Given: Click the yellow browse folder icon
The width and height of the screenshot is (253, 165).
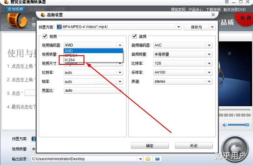Looking at the screenshot, I should pyautogui.click(x=148, y=159).
